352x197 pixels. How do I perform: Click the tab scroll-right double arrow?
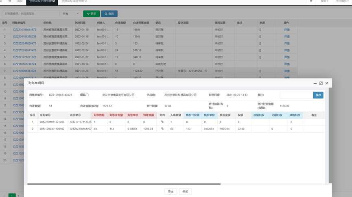pyautogui.click(x=311, y=2)
